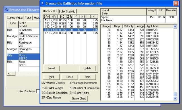Select the 150 grain 2,200 MV row
This screenshot has width=182, height=110.
pos(71,20)
